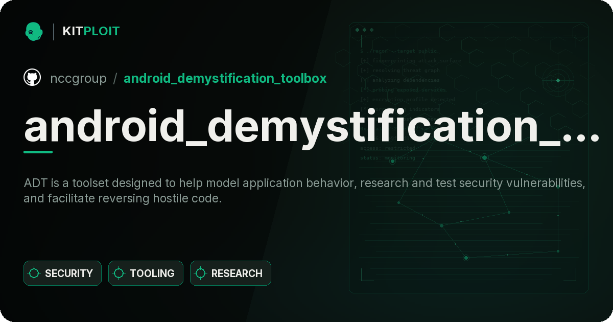Click the GitHub octocat icon
This screenshot has height=322, width=613.
click(x=32, y=78)
